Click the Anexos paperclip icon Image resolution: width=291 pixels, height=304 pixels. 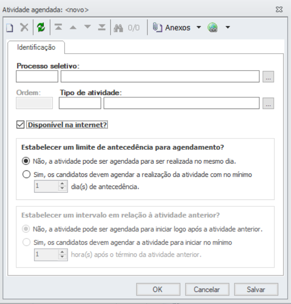[158, 27]
